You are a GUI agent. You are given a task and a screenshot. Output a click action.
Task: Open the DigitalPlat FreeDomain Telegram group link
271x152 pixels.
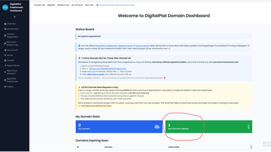(x=114, y=46)
